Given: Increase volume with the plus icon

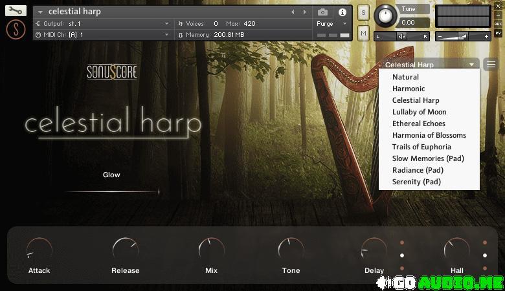Looking at the screenshot, I should [x=486, y=36].
